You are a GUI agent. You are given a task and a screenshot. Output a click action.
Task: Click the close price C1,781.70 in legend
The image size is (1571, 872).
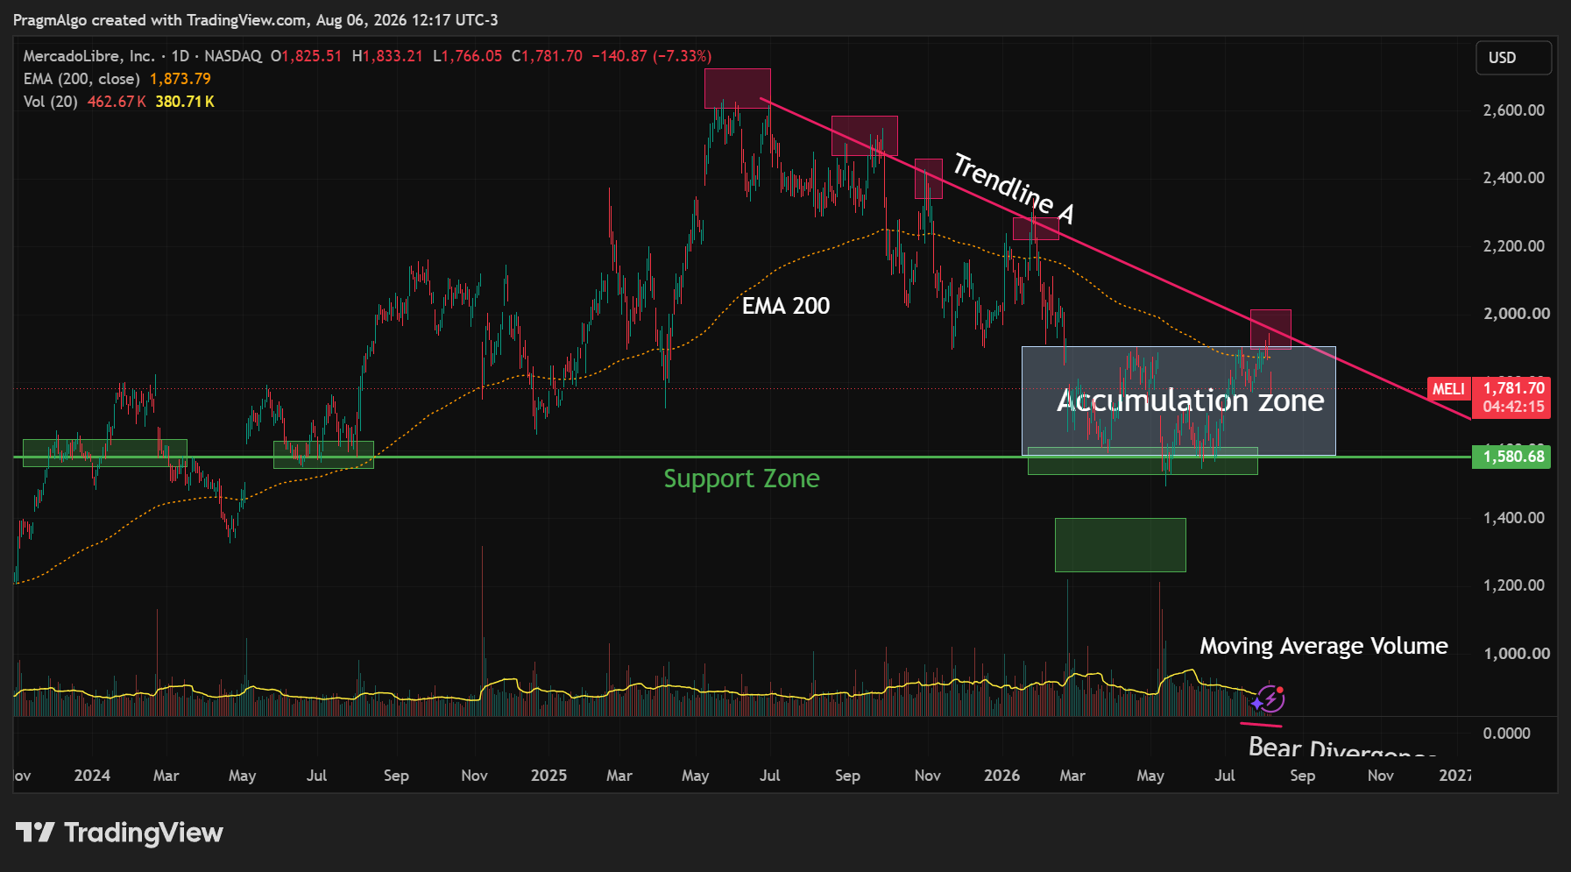pos(547,56)
